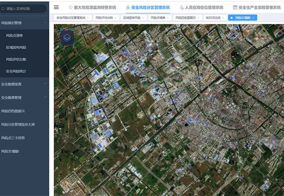Click the 人员在岗在位管理系统 person icon
Screen dimensions: 284x196
coord(182,7)
